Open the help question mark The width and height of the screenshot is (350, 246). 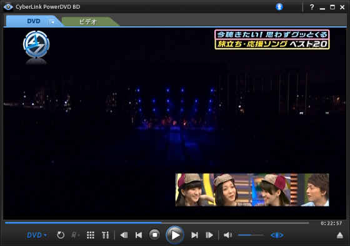click(x=312, y=7)
